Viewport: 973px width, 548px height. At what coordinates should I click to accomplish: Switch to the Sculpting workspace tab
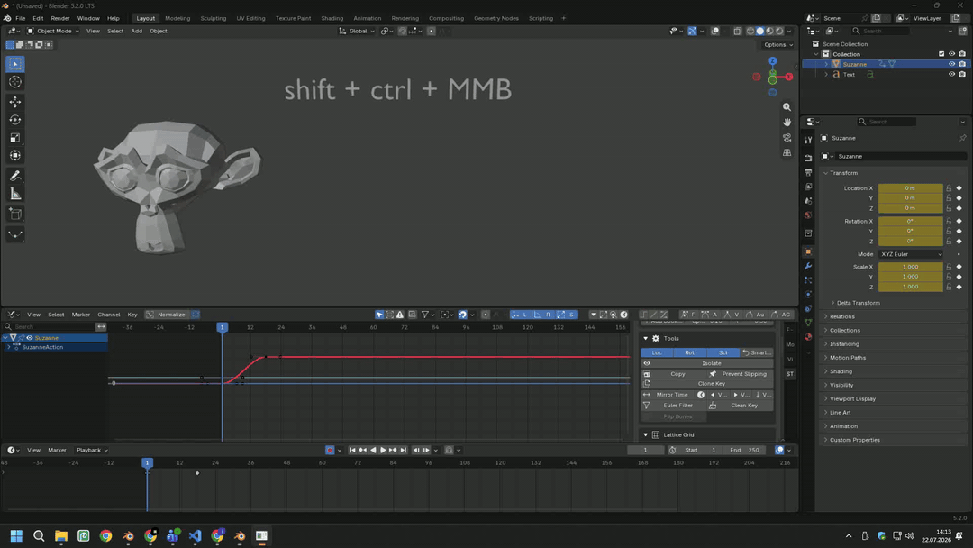coord(213,18)
